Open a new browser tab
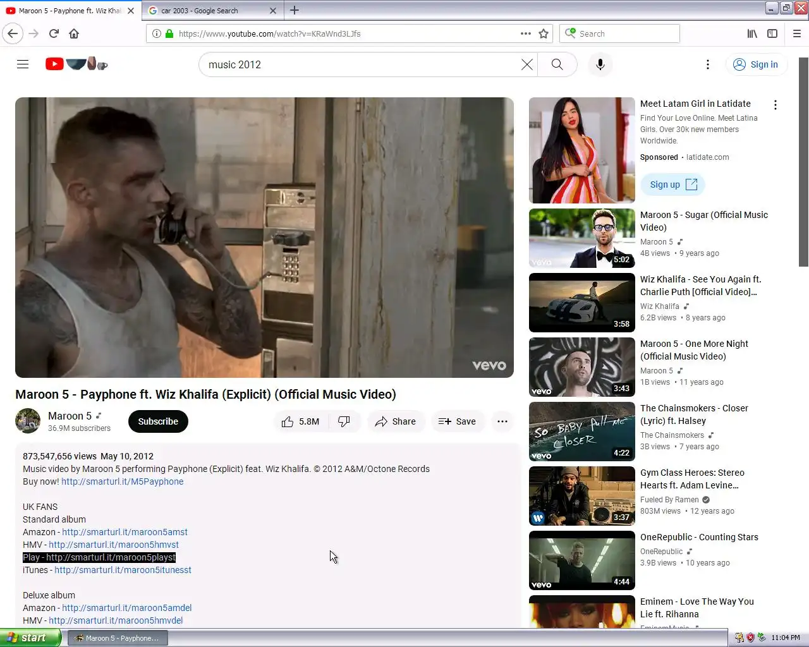This screenshot has height=647, width=809. tap(295, 10)
